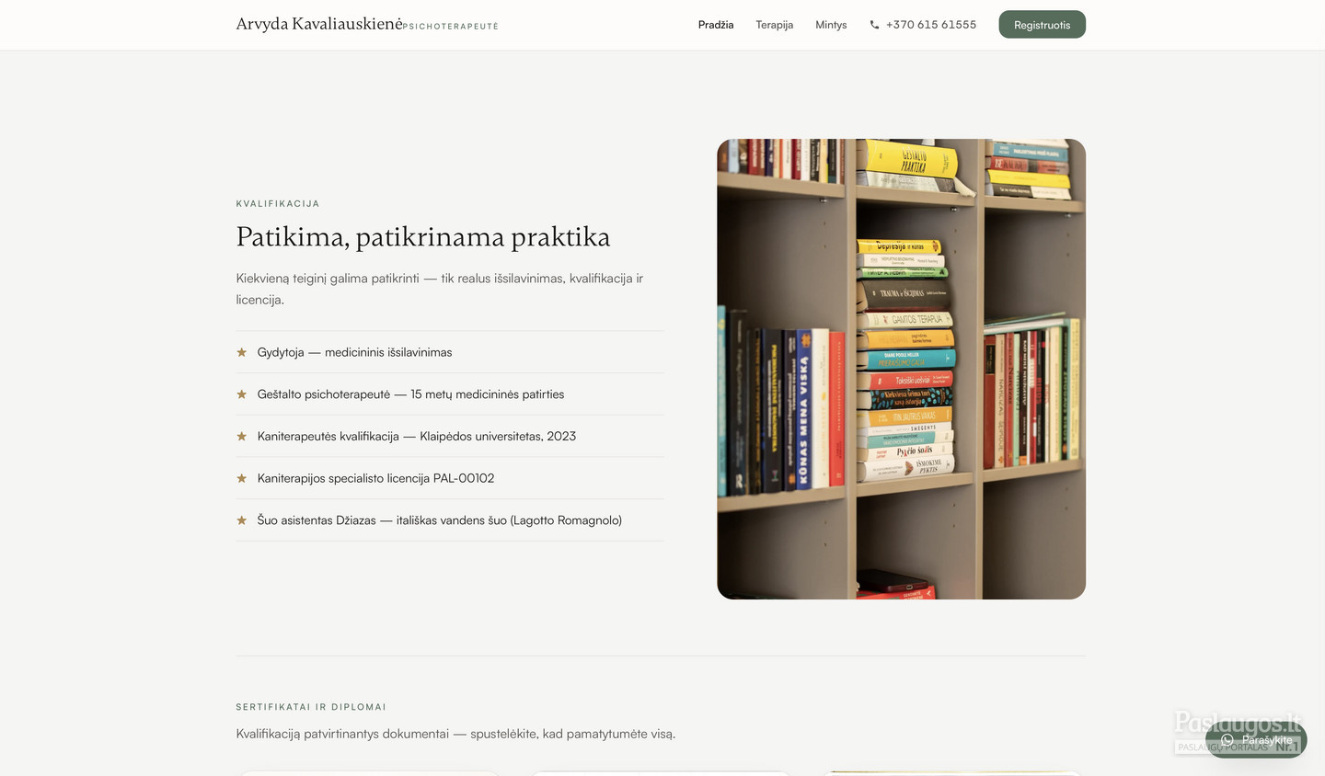
Task: Click the SERTIFIKATAI IR DIPLOMAI label
Action: (311, 707)
